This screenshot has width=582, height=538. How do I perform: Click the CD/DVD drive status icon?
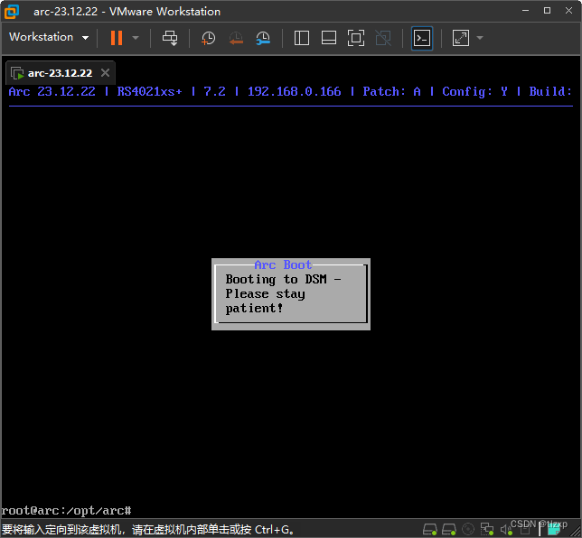[x=468, y=530]
